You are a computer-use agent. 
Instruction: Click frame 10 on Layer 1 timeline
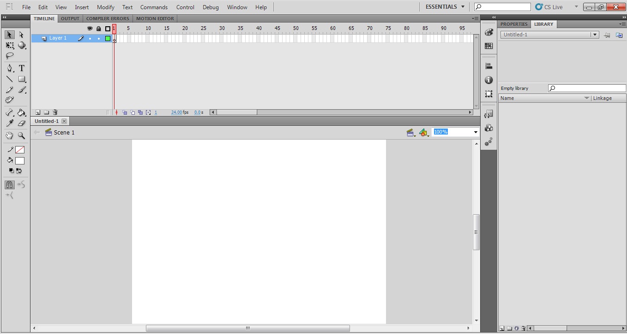pyautogui.click(x=148, y=38)
